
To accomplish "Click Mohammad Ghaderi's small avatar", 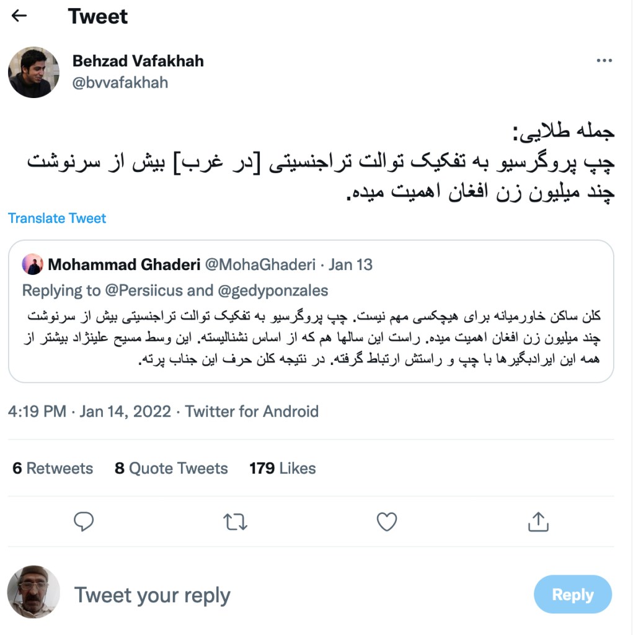I will 33,264.
